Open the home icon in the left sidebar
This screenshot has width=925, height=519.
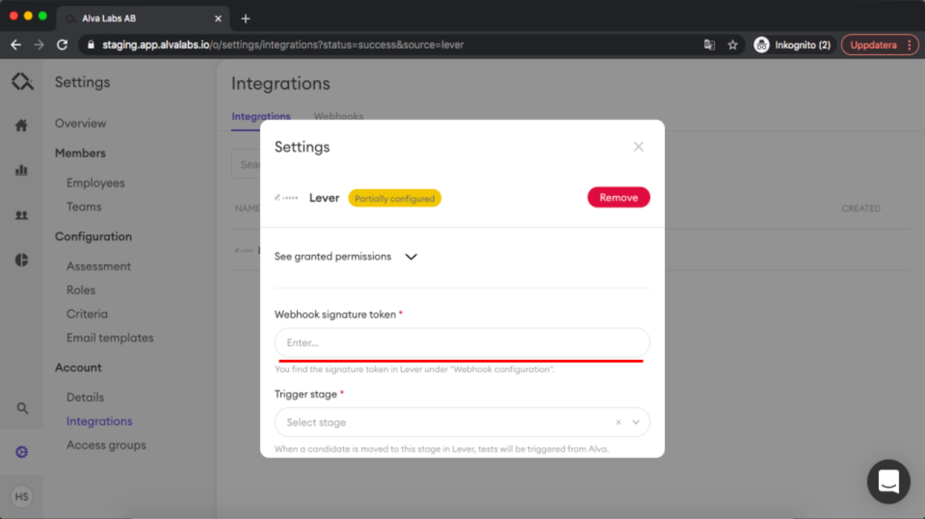[x=21, y=124]
